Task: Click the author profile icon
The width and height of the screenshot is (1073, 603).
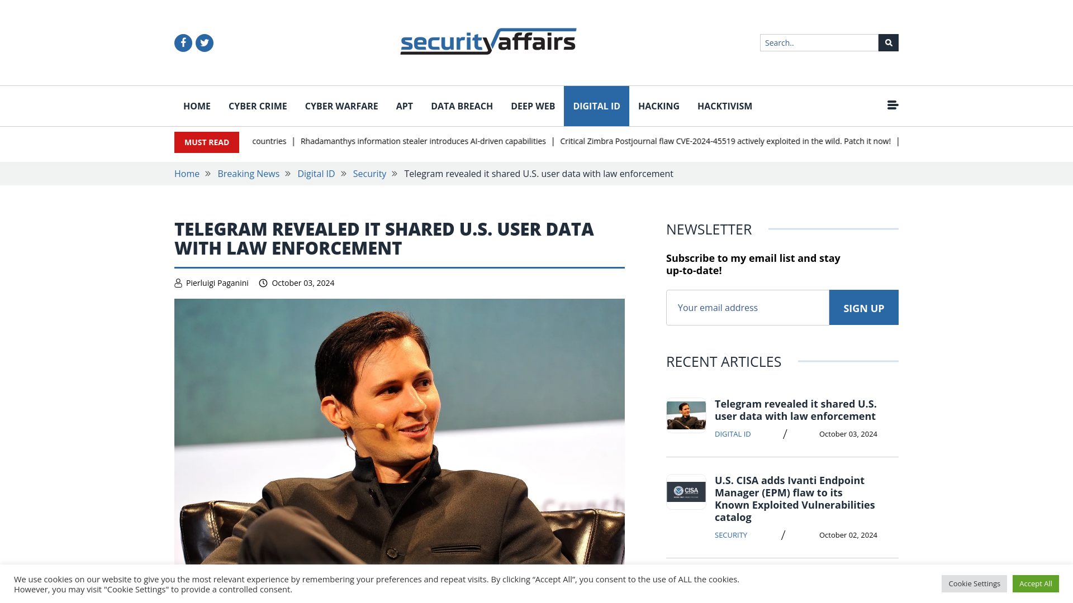Action: tap(178, 283)
